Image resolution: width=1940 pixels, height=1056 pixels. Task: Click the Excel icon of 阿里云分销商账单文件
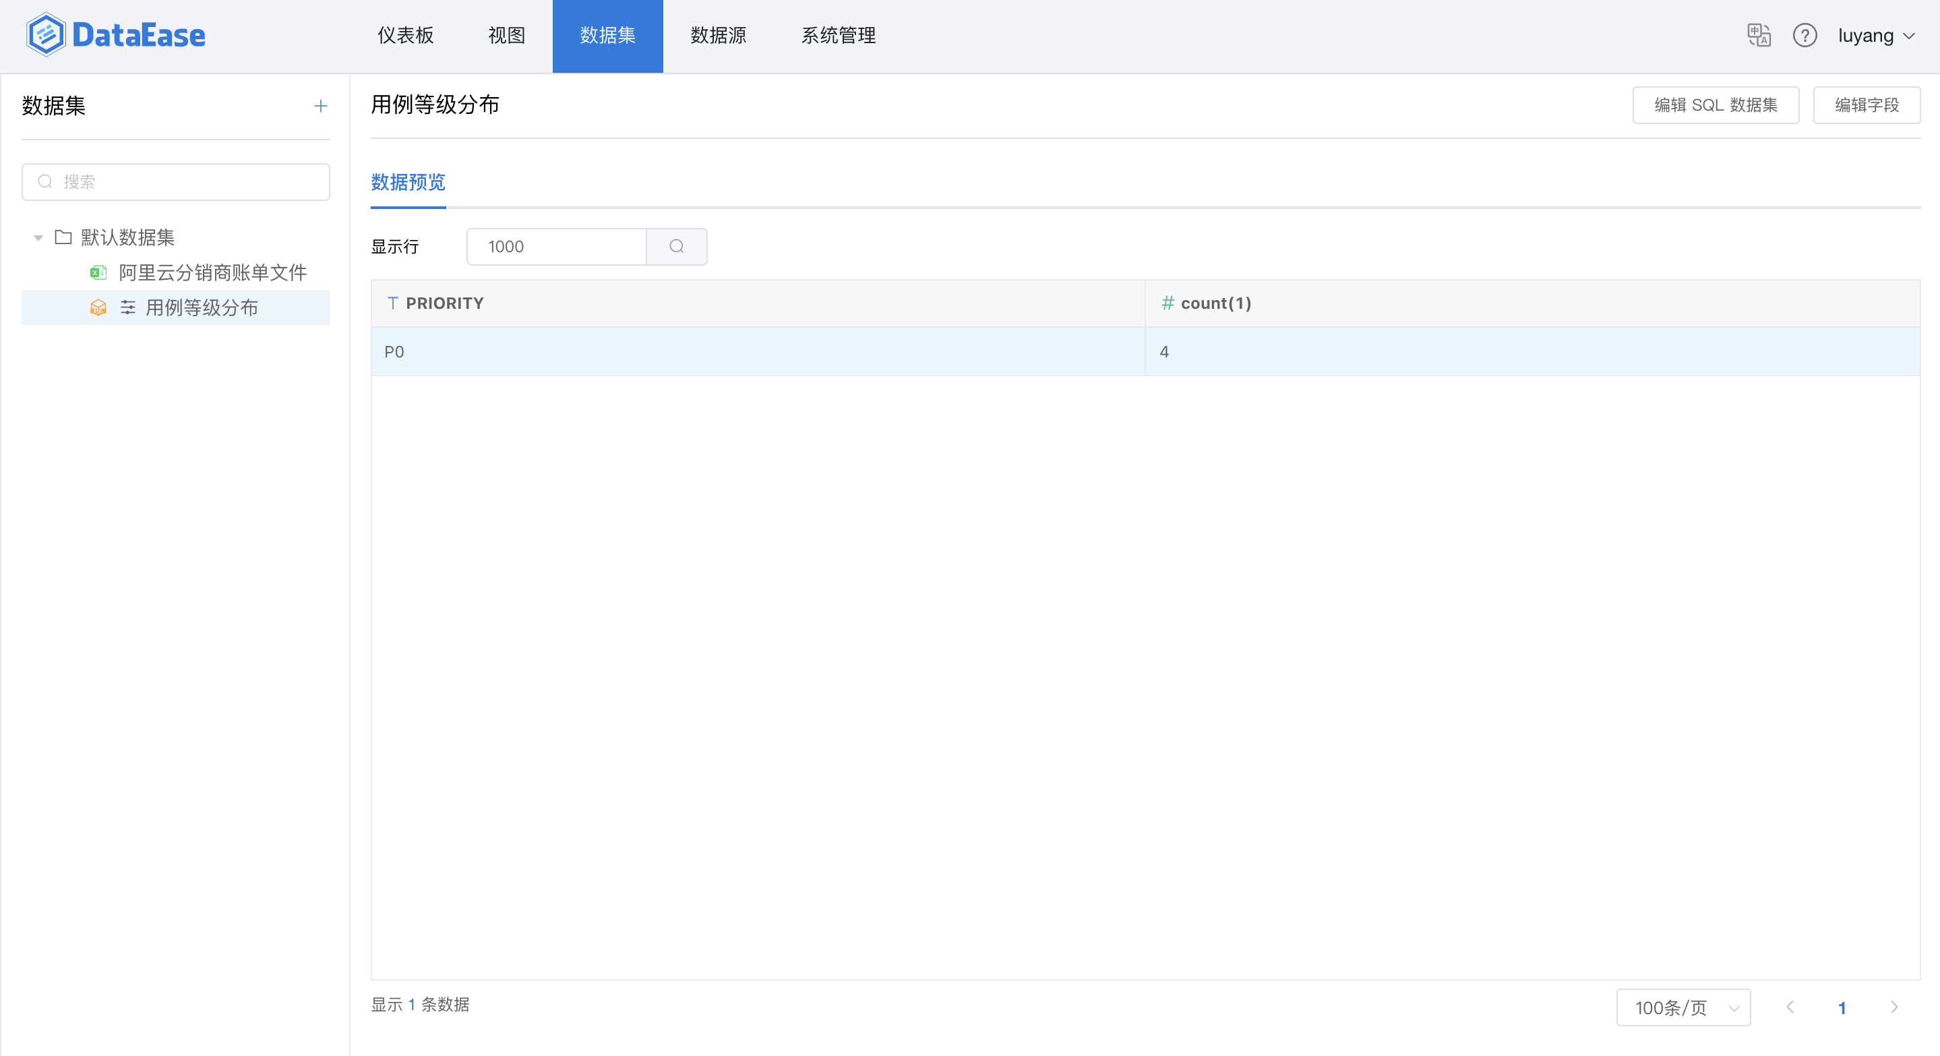coord(98,272)
